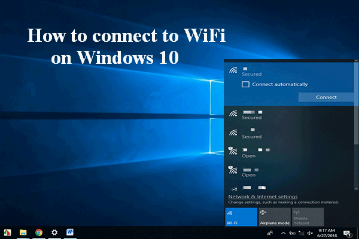
Task: Open the clock showing 9:17 AM 6/27/2018
Action: click(327, 233)
